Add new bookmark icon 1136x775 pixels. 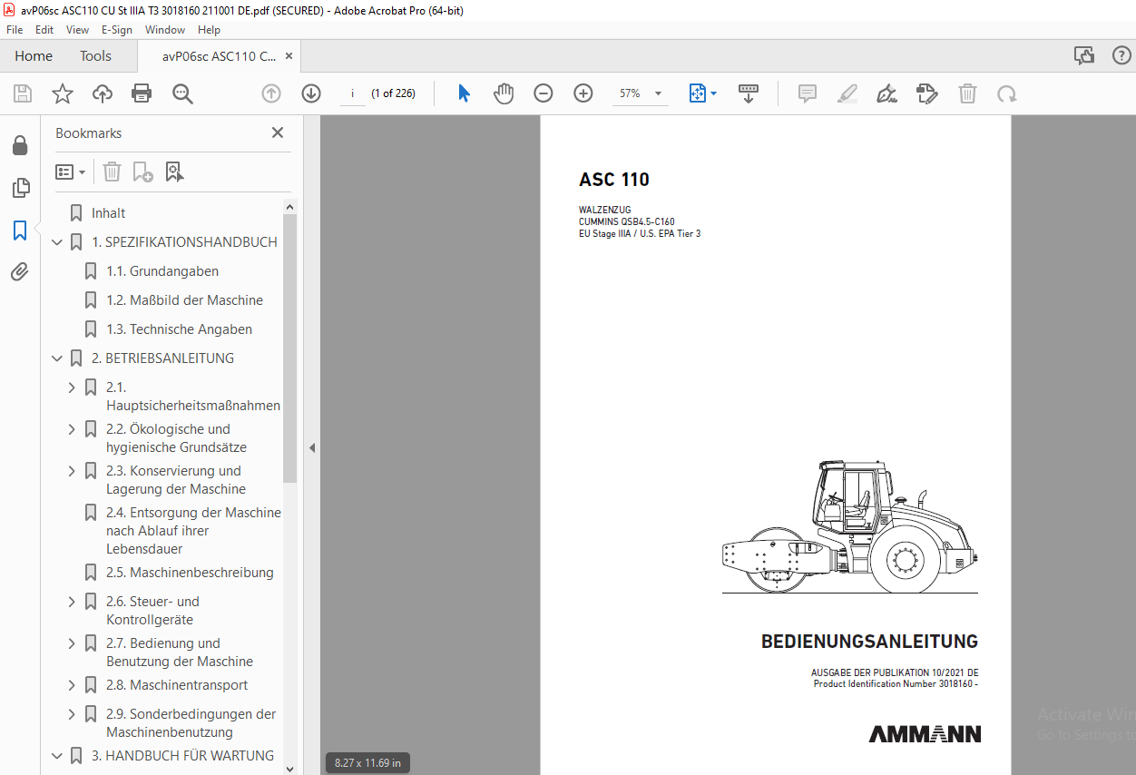[142, 172]
